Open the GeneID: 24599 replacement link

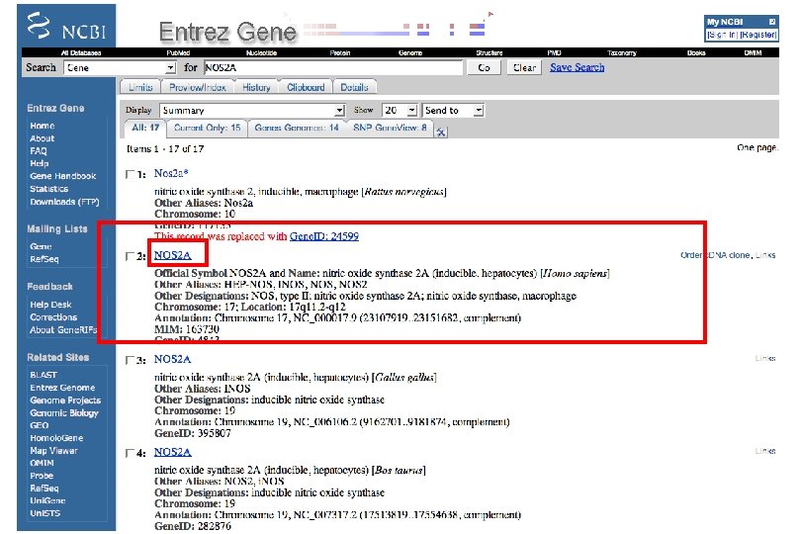324,236
